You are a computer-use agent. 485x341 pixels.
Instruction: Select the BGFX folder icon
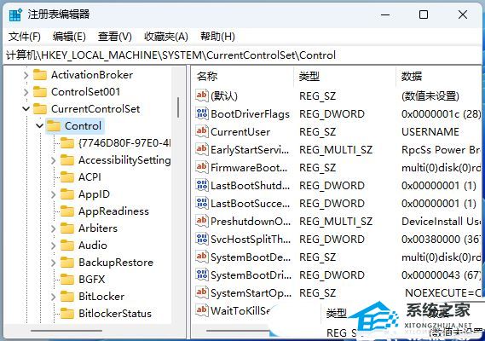click(x=67, y=280)
